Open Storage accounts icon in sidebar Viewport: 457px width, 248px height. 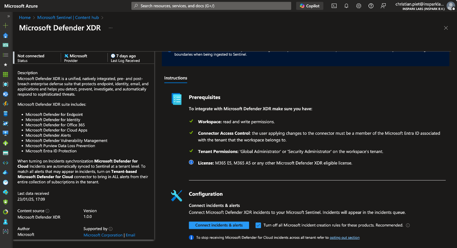5,153
